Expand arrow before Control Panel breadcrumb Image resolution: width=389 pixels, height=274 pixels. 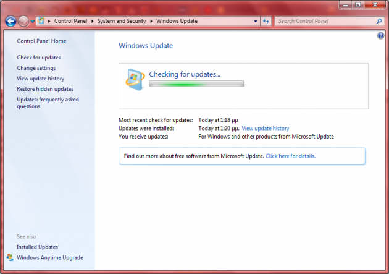[x=49, y=21]
